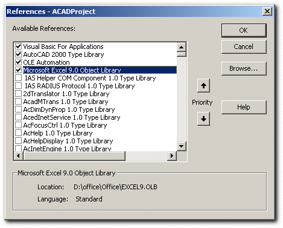Screen dimensions: 283x228
Task: Check IAS RADIUS Protocol checkbox
Action: coord(18,86)
